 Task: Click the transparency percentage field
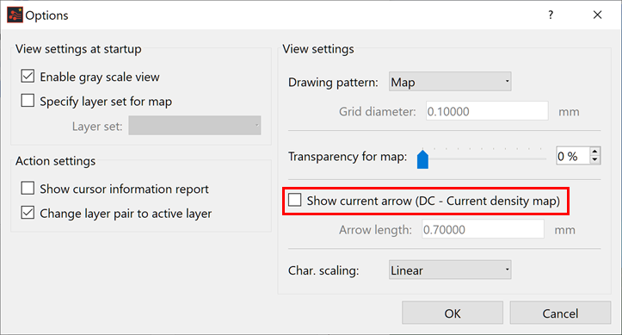573,156
